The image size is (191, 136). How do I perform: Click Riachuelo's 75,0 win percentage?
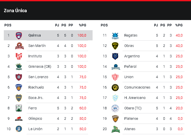83,87
